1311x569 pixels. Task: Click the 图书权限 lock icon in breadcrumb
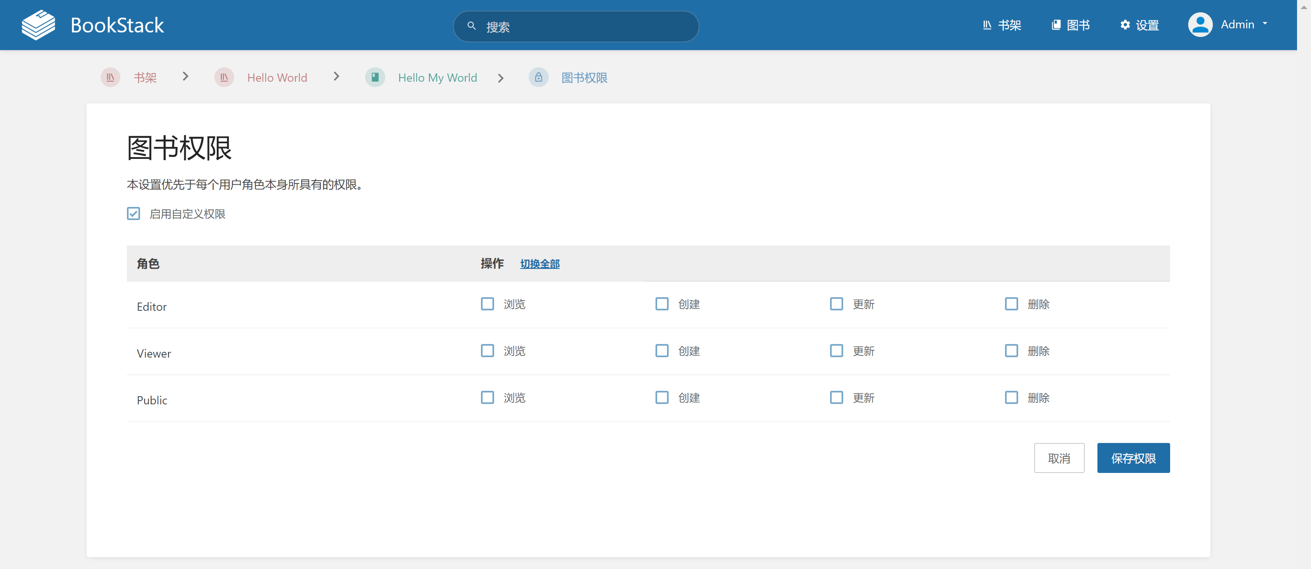coord(538,77)
